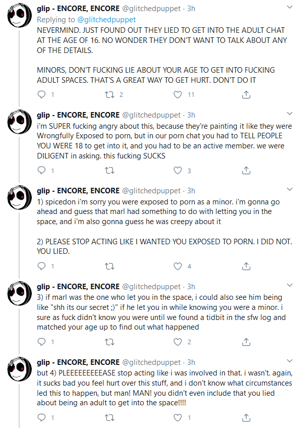Click the avatar beside the first tweet
296x428 pixels.
coord(19,15)
